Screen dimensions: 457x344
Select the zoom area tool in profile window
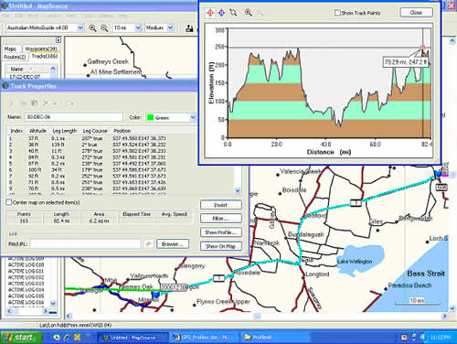233,13
